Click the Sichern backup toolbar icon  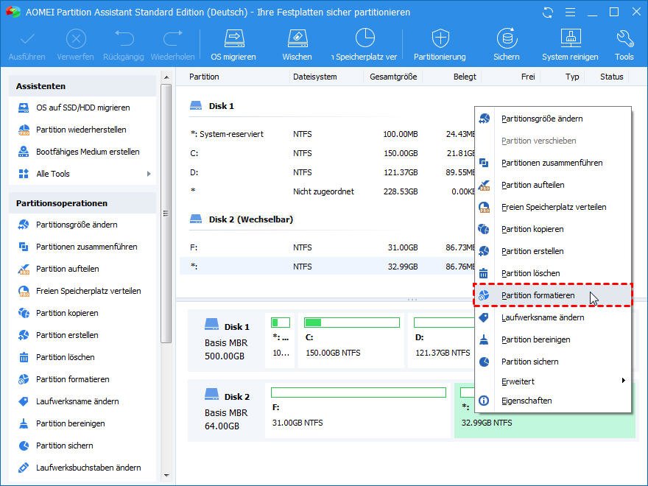tap(507, 38)
